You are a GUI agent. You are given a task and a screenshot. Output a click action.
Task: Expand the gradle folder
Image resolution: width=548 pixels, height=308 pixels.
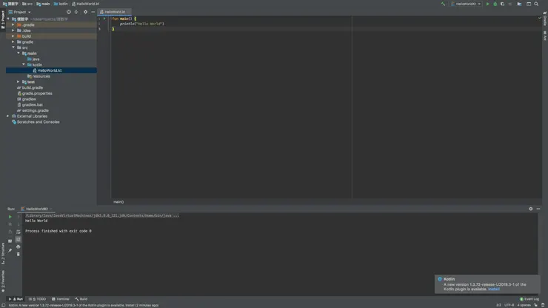tap(13, 42)
